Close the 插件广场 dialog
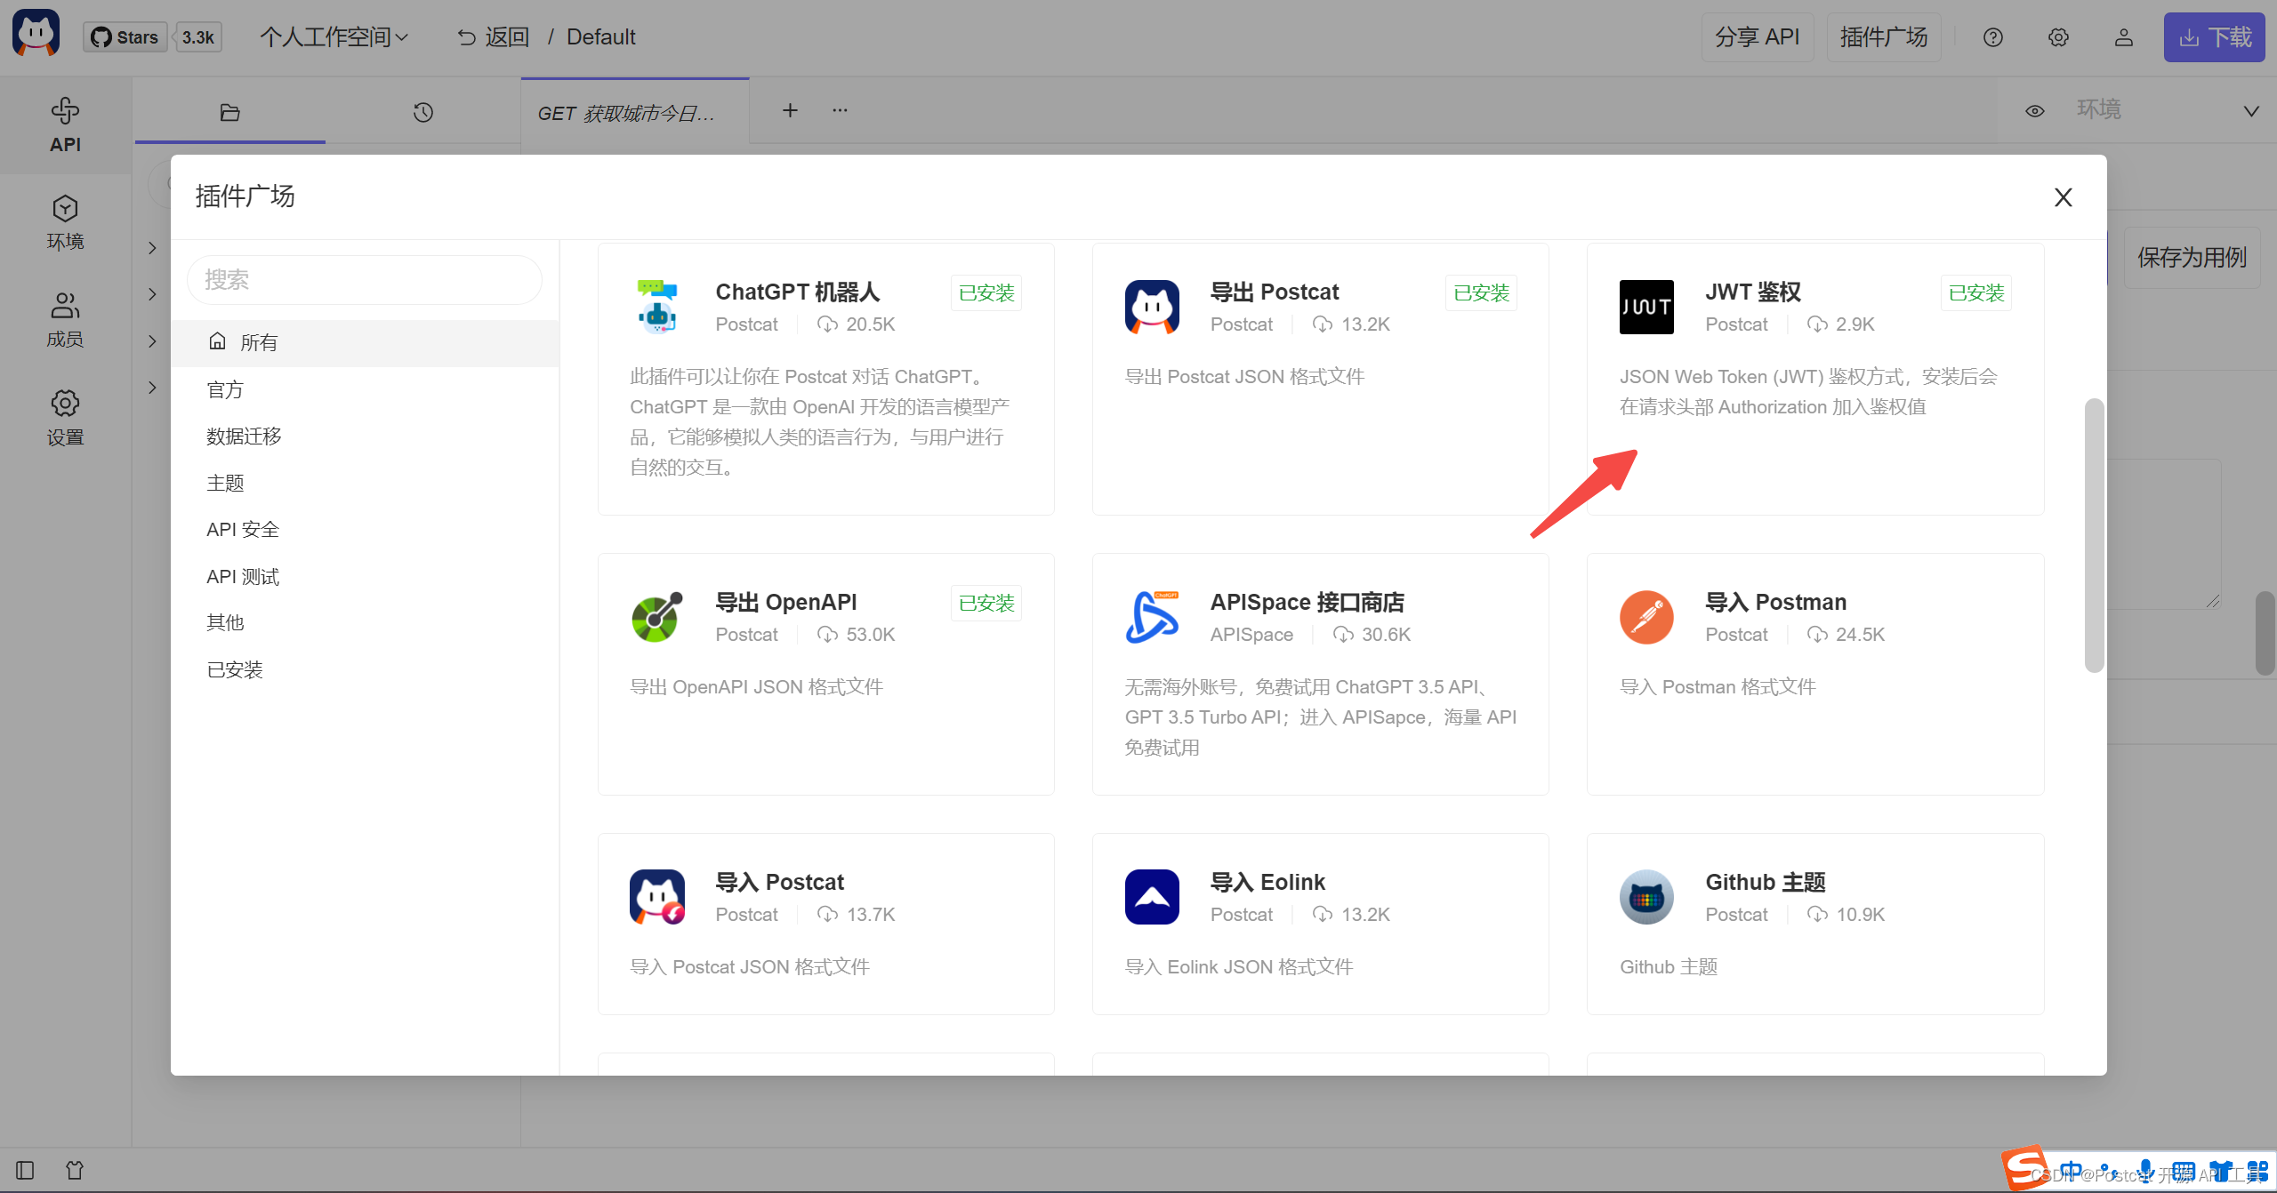The height and width of the screenshot is (1193, 2277). point(2064,197)
